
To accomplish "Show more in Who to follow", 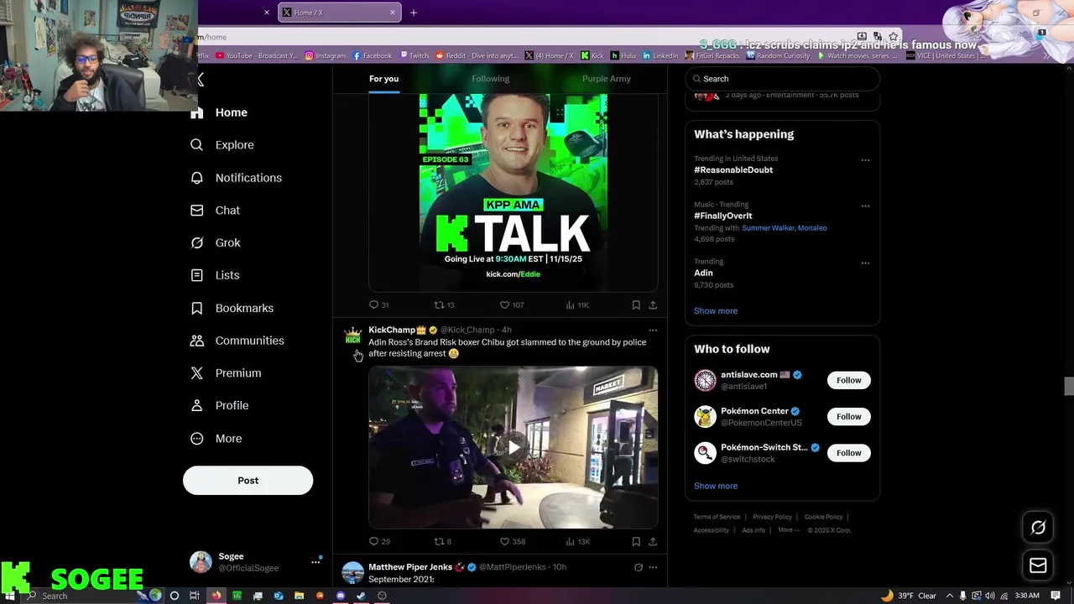I will pos(716,486).
